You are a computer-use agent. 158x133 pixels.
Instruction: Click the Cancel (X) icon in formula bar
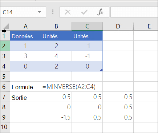click(68, 12)
